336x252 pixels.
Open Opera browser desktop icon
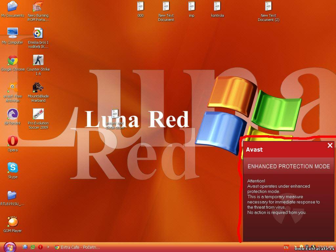pyautogui.click(x=12, y=141)
